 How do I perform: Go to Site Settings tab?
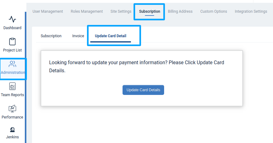pos(121,11)
